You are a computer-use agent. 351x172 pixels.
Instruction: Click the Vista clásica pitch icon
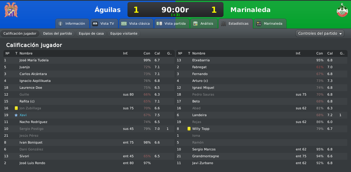pos(124,24)
